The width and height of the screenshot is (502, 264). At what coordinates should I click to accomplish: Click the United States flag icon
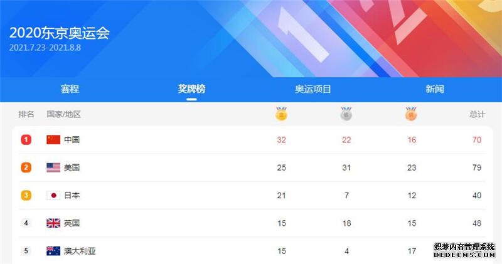pos(53,167)
